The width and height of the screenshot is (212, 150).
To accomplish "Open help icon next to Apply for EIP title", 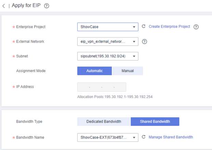I will click(47, 6).
